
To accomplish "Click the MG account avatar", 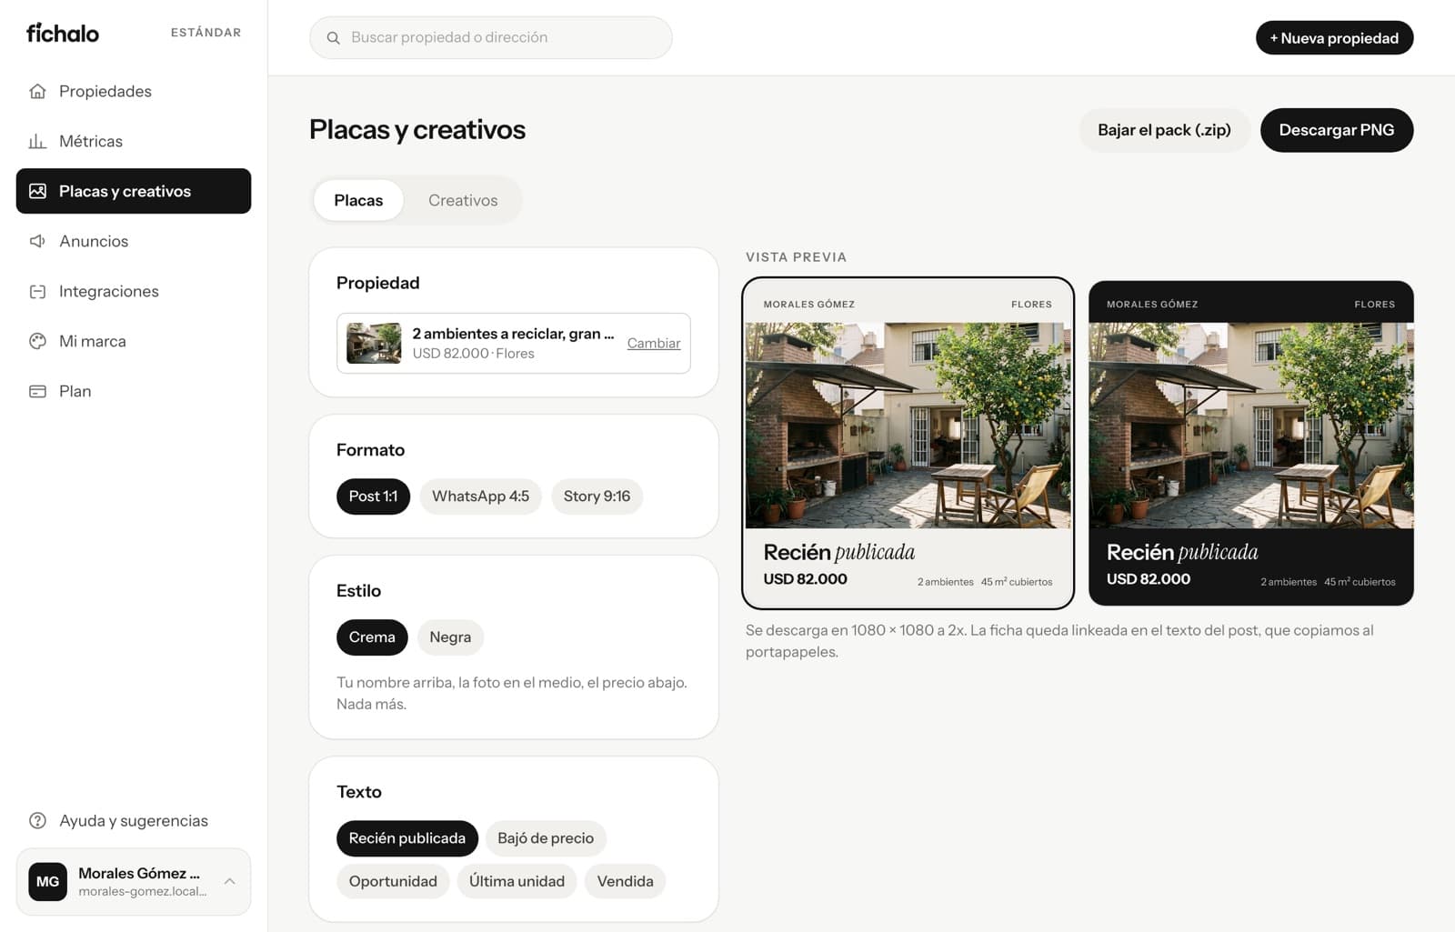I will (x=47, y=882).
